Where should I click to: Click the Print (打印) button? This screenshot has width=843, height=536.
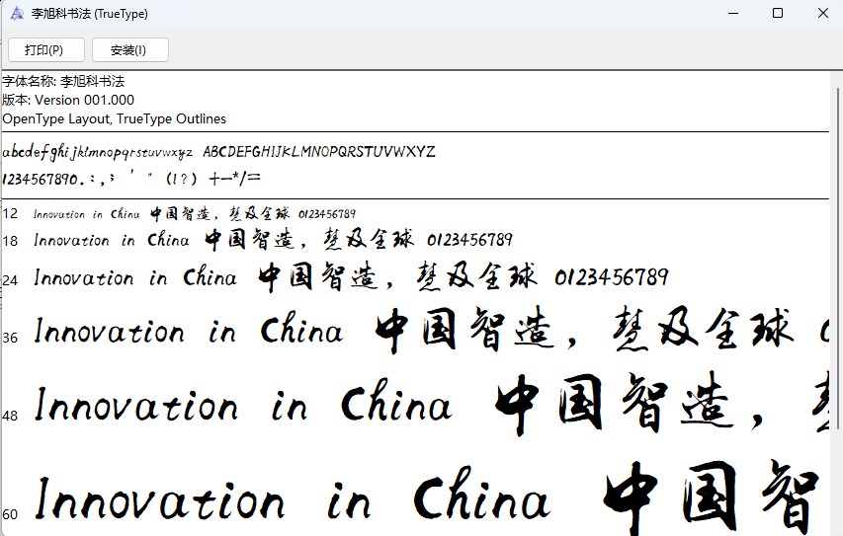pyautogui.click(x=45, y=49)
